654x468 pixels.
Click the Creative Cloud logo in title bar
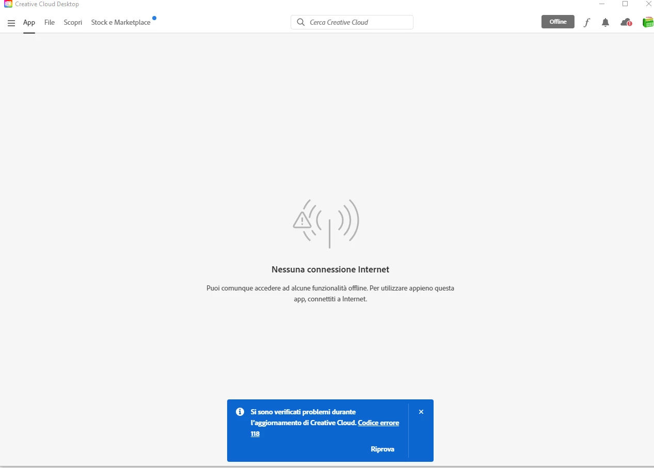tap(8, 4)
